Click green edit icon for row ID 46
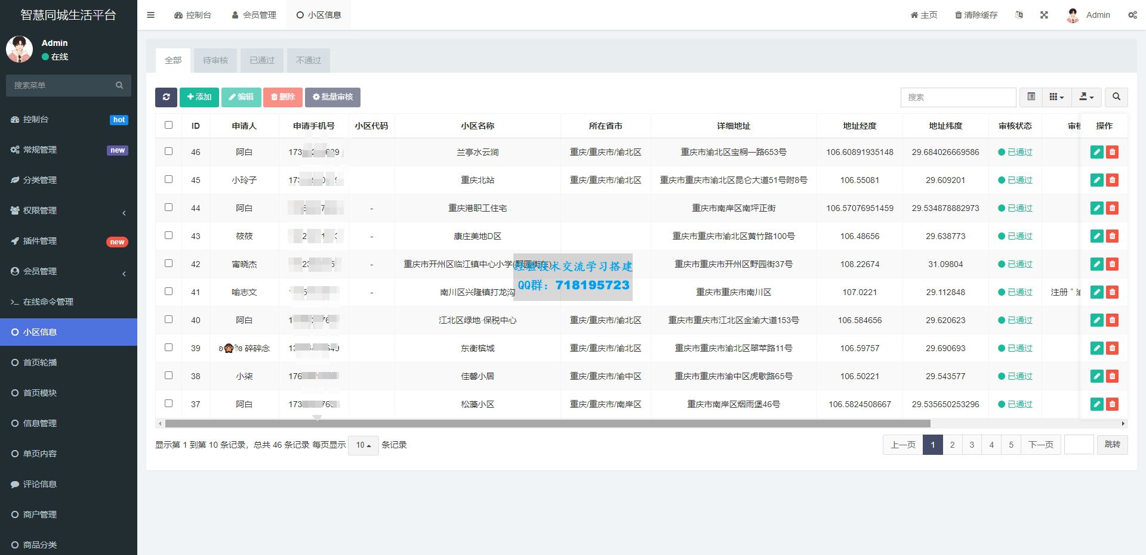 pos(1096,152)
